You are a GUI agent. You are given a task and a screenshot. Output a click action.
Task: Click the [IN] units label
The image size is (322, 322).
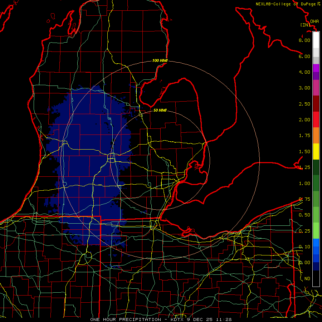pyautogui.click(x=306, y=25)
